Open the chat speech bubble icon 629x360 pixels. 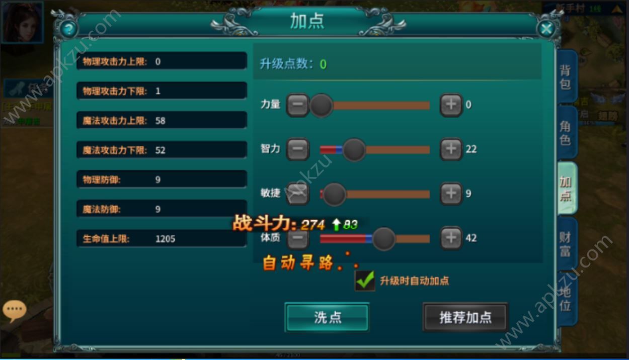tap(14, 311)
